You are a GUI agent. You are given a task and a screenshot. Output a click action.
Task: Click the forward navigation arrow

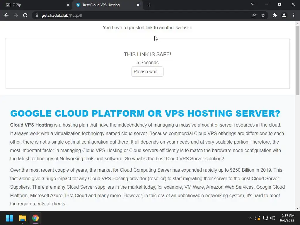coord(16,15)
